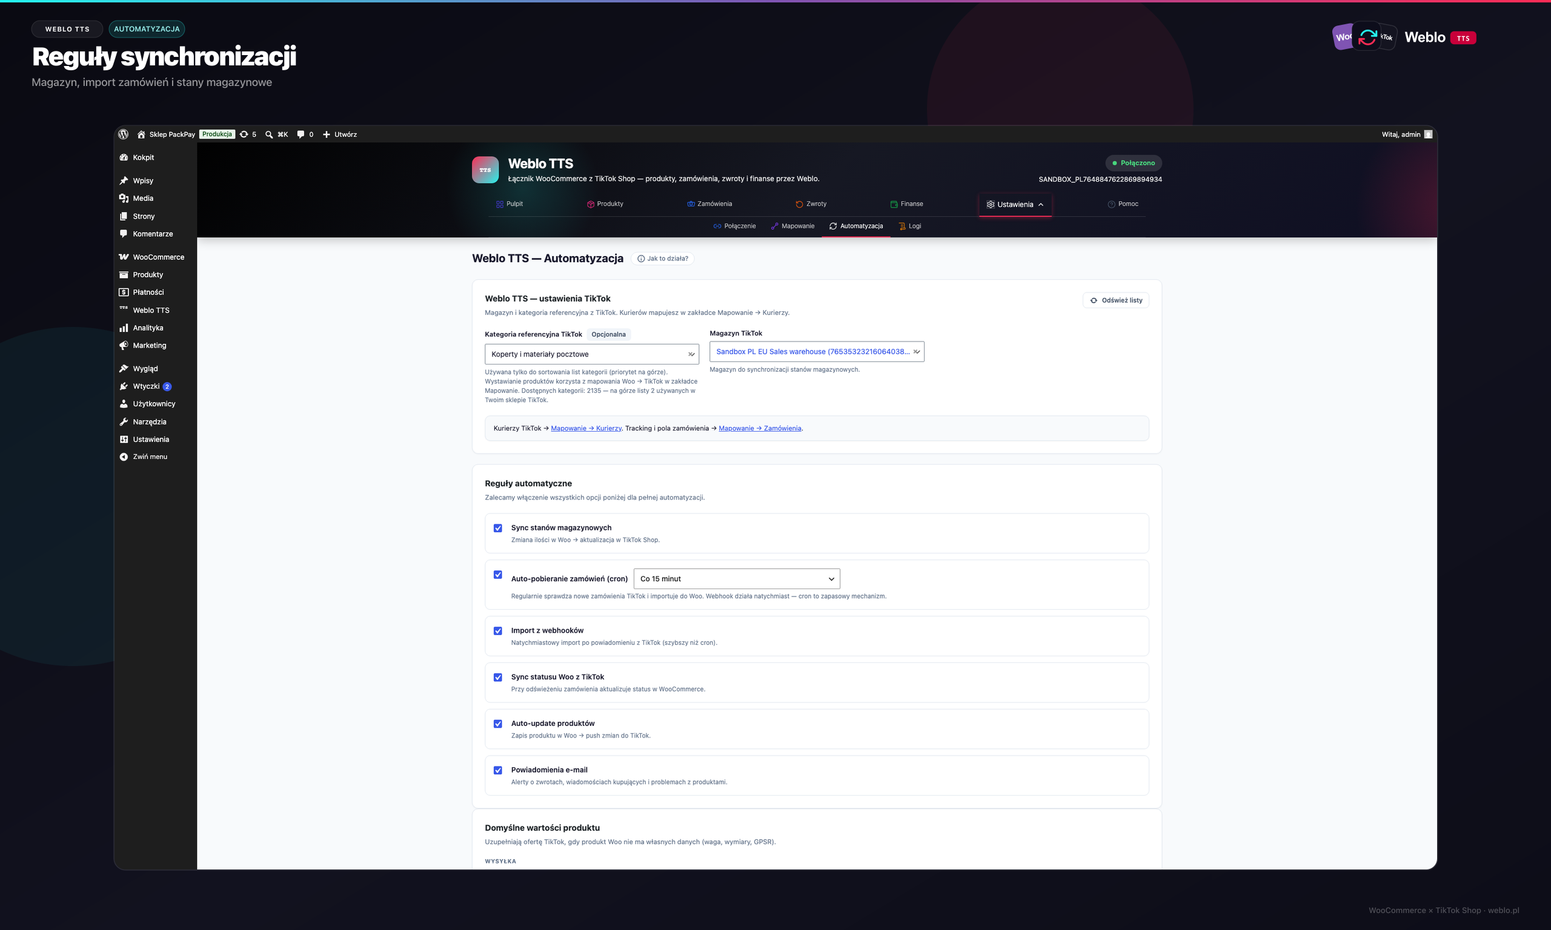Screen dimensions: 1551x930
Task: Click the Produkty box icon in sidebar
Action: pos(124,274)
